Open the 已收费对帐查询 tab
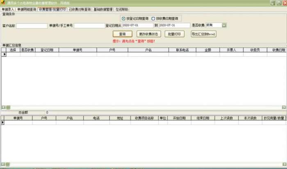This screenshot has width=287, height=169. pyautogui.click(x=80, y=9)
